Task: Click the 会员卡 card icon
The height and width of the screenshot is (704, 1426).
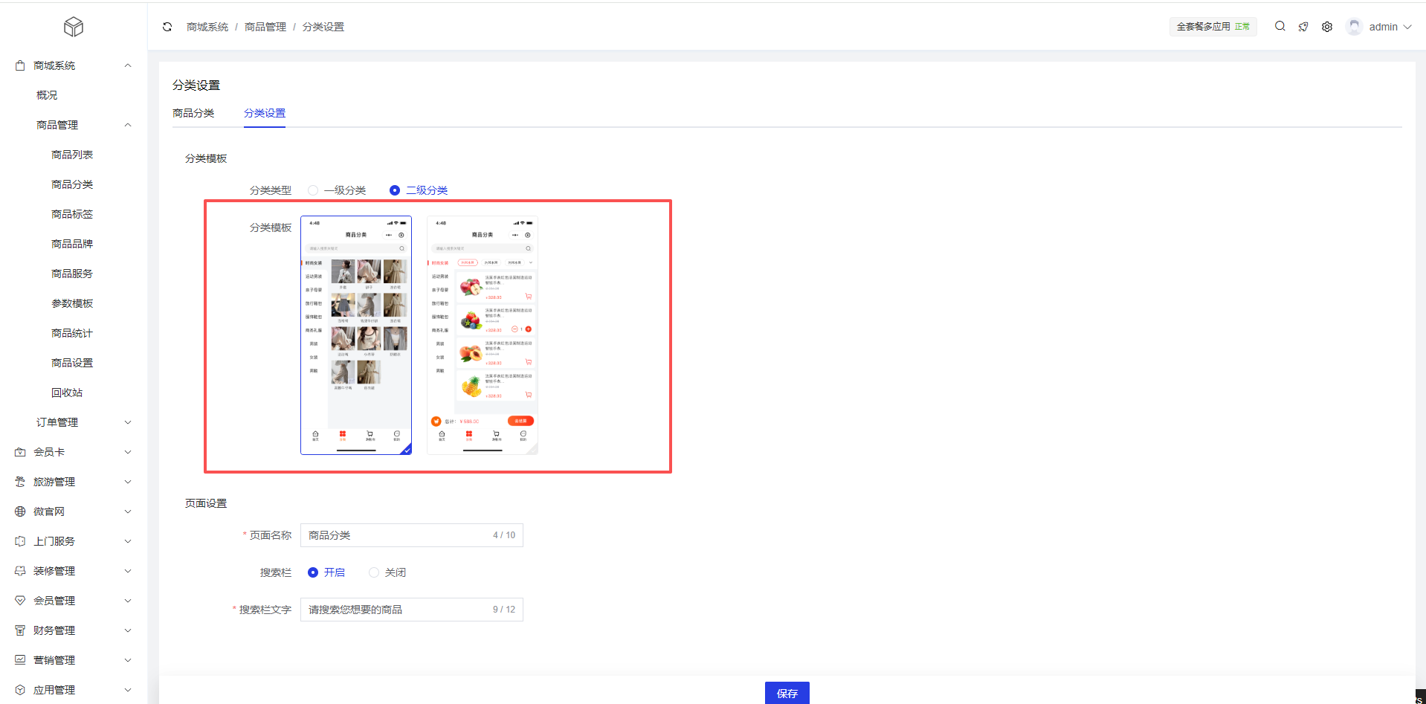Action: click(x=20, y=452)
